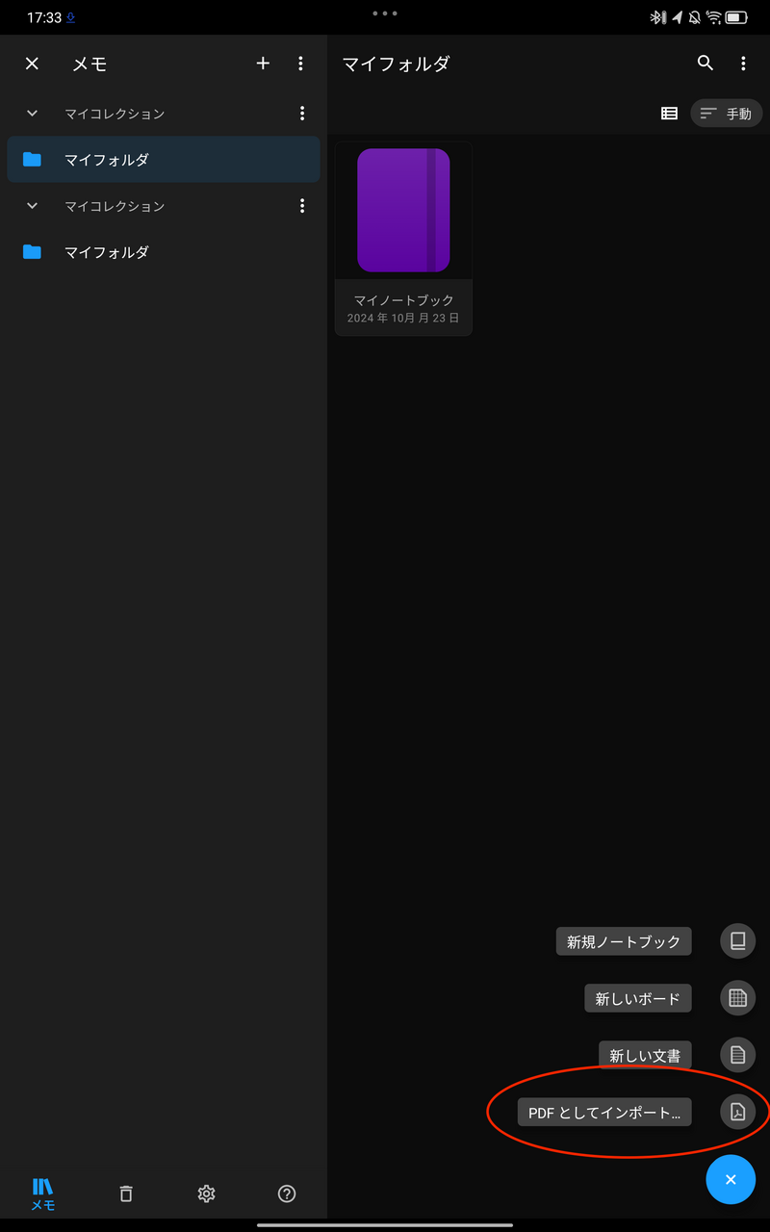Open overflow menu beside search icon
This screenshot has height=1232, width=770.
pyautogui.click(x=743, y=64)
